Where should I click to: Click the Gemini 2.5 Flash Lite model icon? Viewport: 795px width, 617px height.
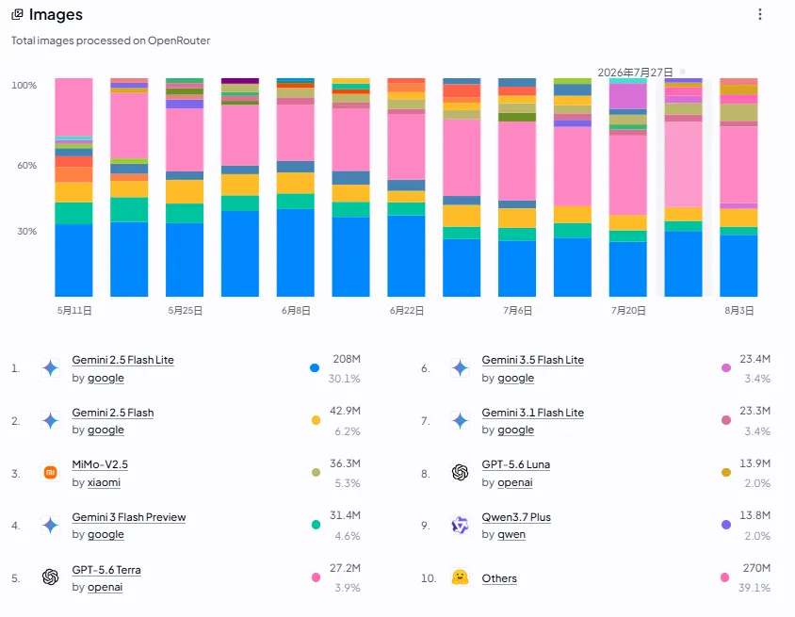(x=50, y=368)
